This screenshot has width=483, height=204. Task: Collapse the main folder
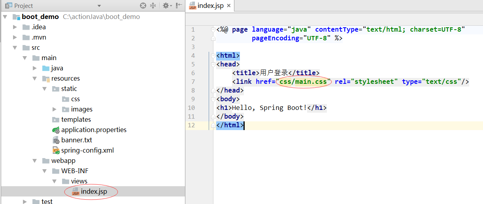(x=25, y=58)
